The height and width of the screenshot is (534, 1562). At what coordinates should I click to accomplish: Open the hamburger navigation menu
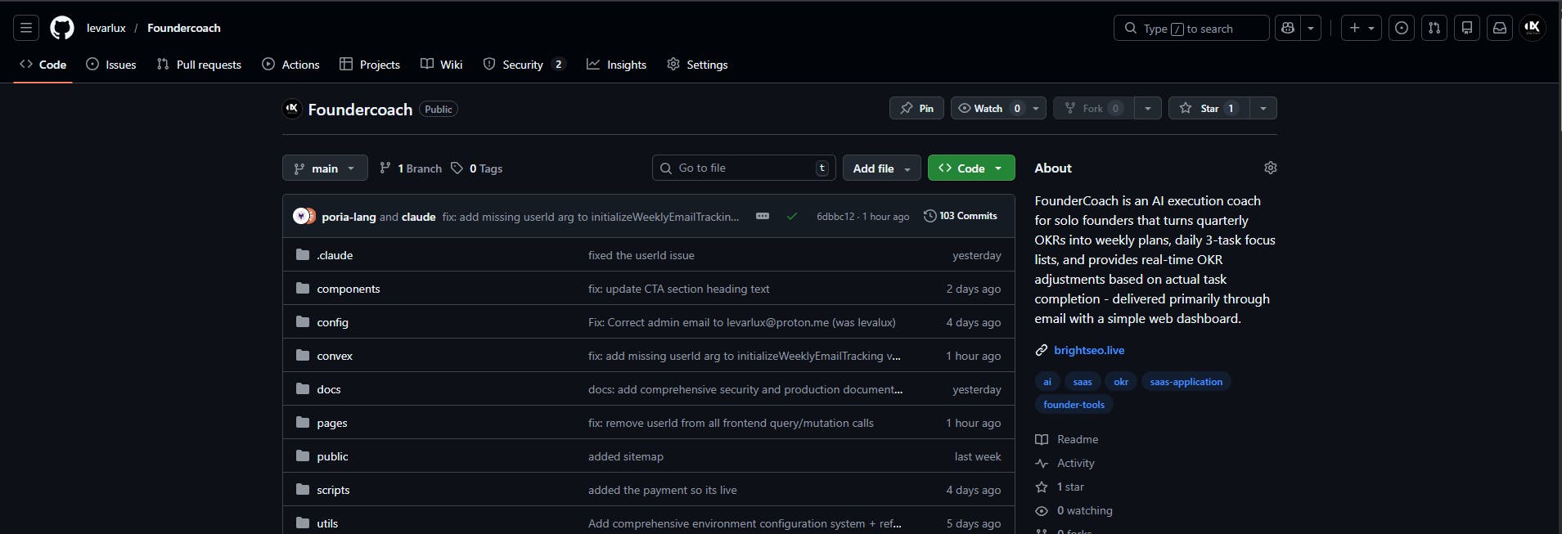click(26, 28)
